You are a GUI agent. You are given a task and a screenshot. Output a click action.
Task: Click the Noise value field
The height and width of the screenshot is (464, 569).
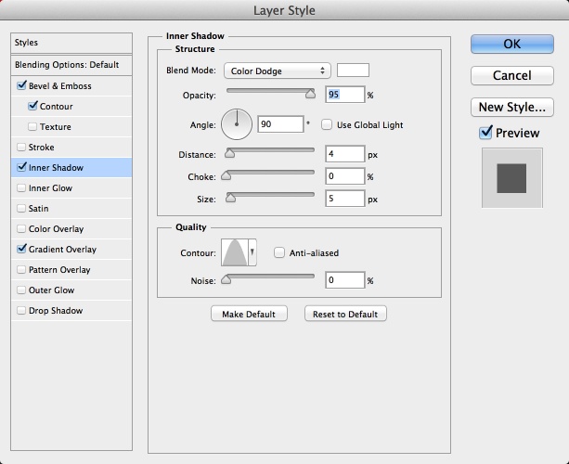pyautogui.click(x=344, y=280)
